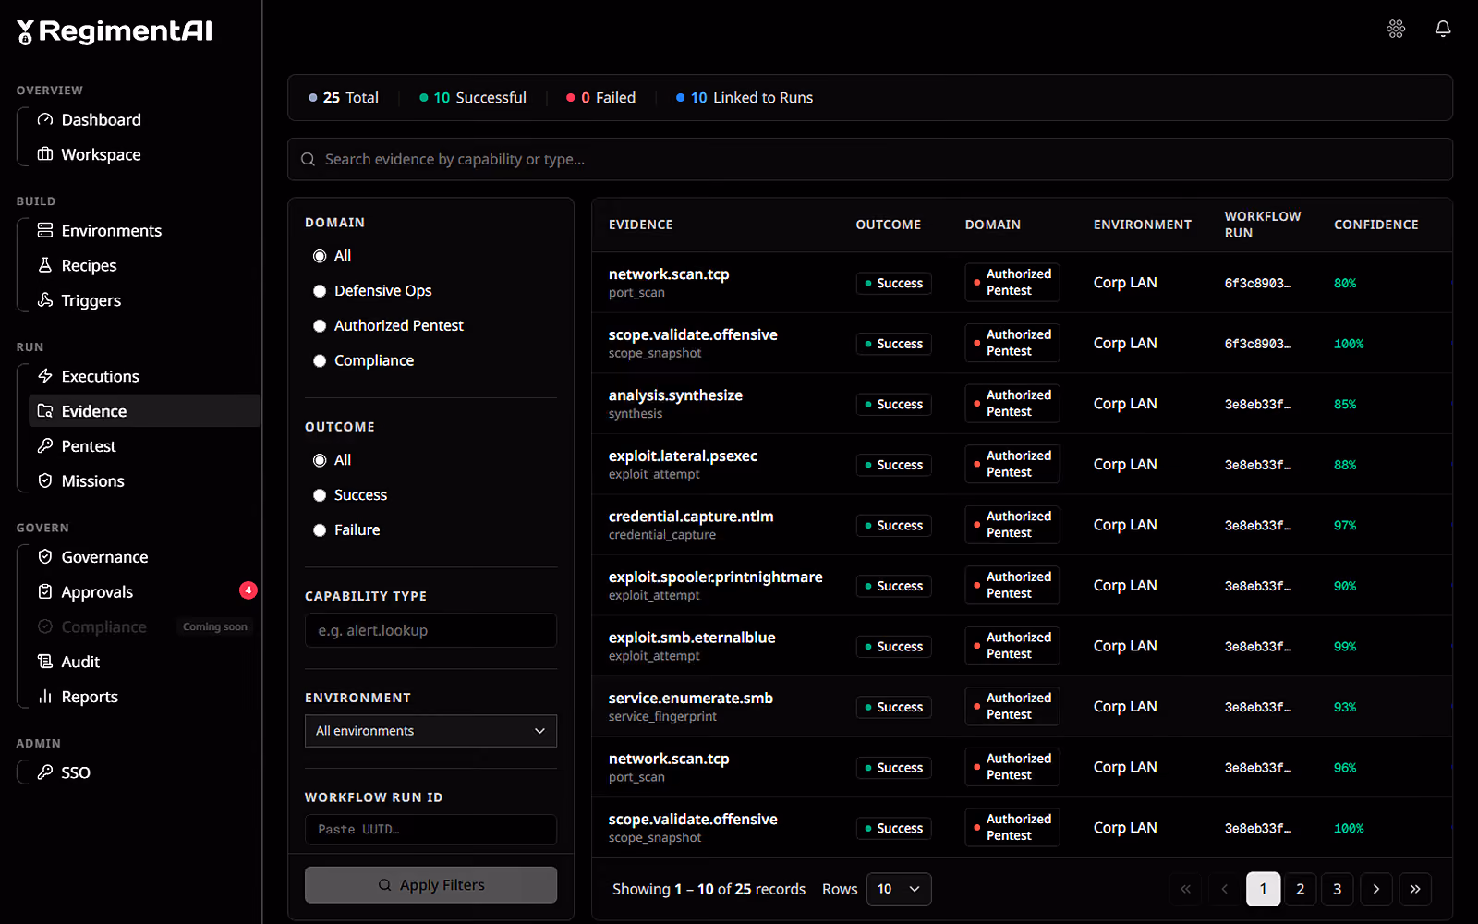1478x924 pixels.
Task: Open the Evidence page in sidebar
Action: tap(144, 411)
